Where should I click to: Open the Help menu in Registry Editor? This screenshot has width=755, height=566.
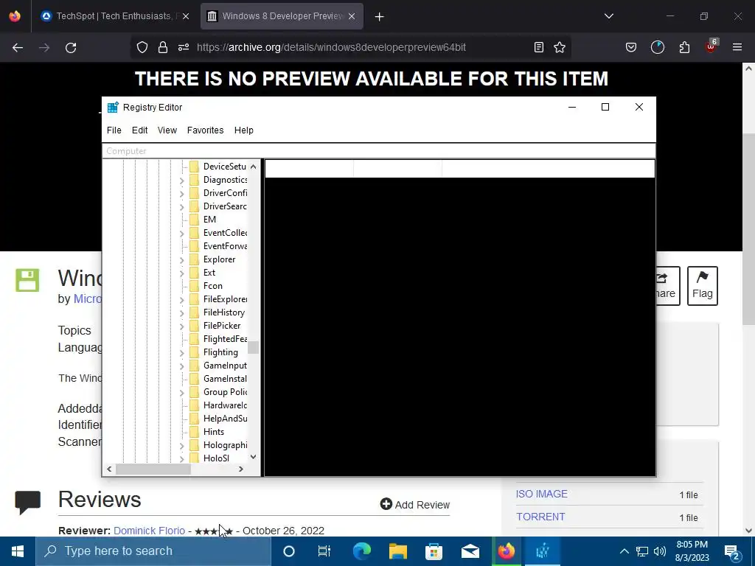(x=243, y=130)
